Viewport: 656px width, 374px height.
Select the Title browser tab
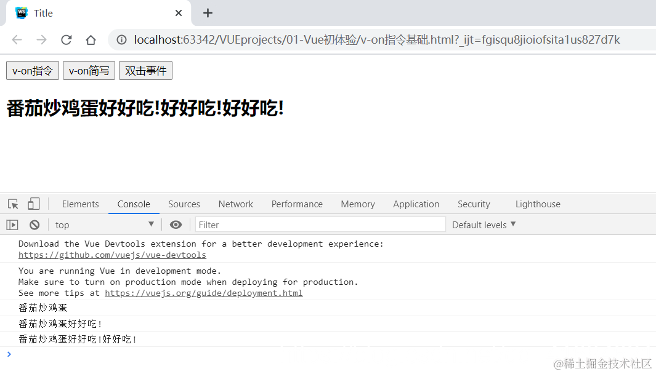pyautogui.click(x=99, y=13)
